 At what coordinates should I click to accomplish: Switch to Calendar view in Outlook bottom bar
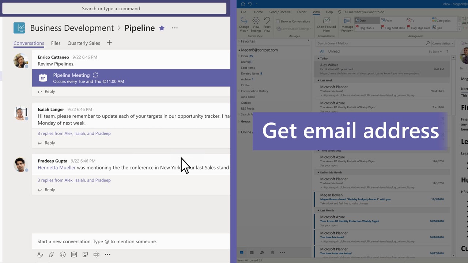click(x=252, y=252)
